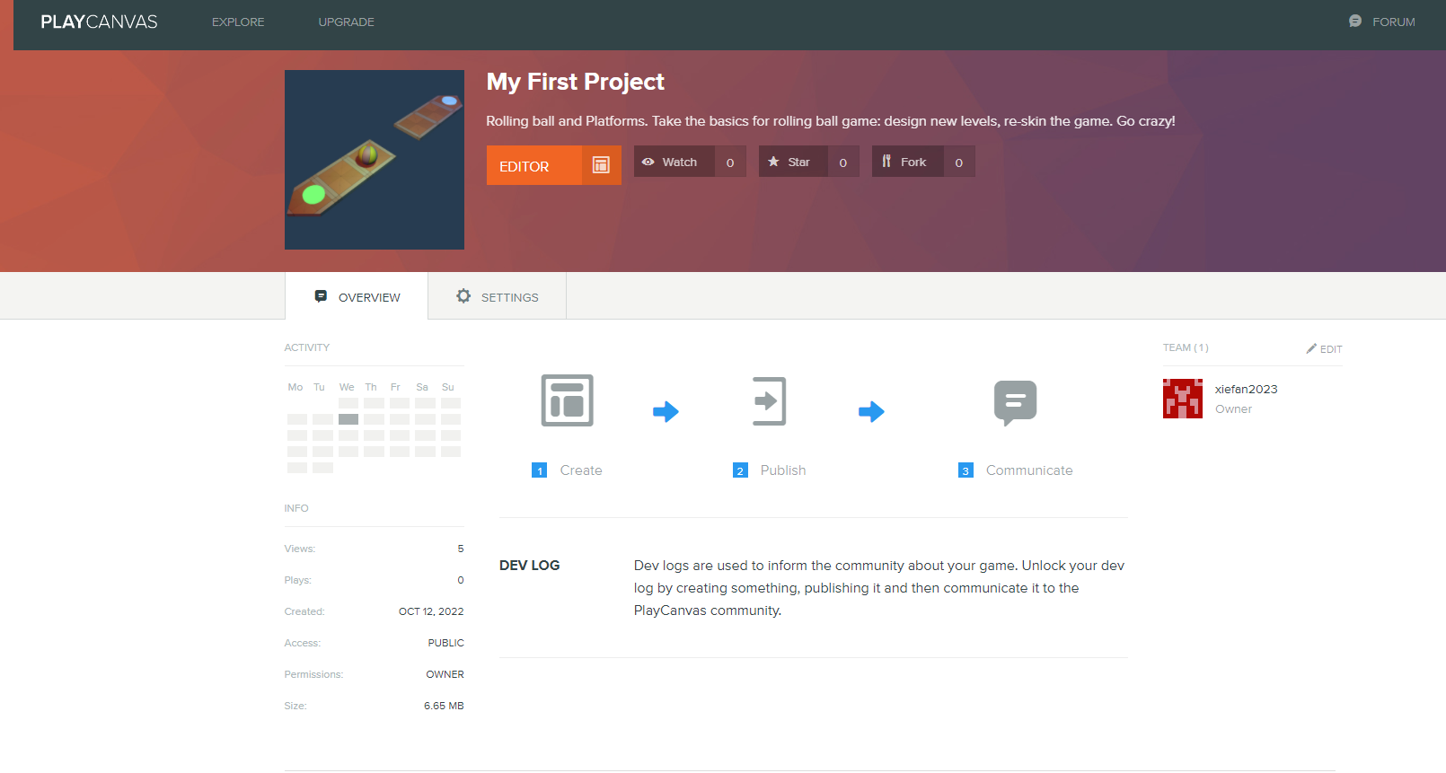The height and width of the screenshot is (773, 1446).
Task: Click the highlighted activity calendar cell
Action: (348, 419)
